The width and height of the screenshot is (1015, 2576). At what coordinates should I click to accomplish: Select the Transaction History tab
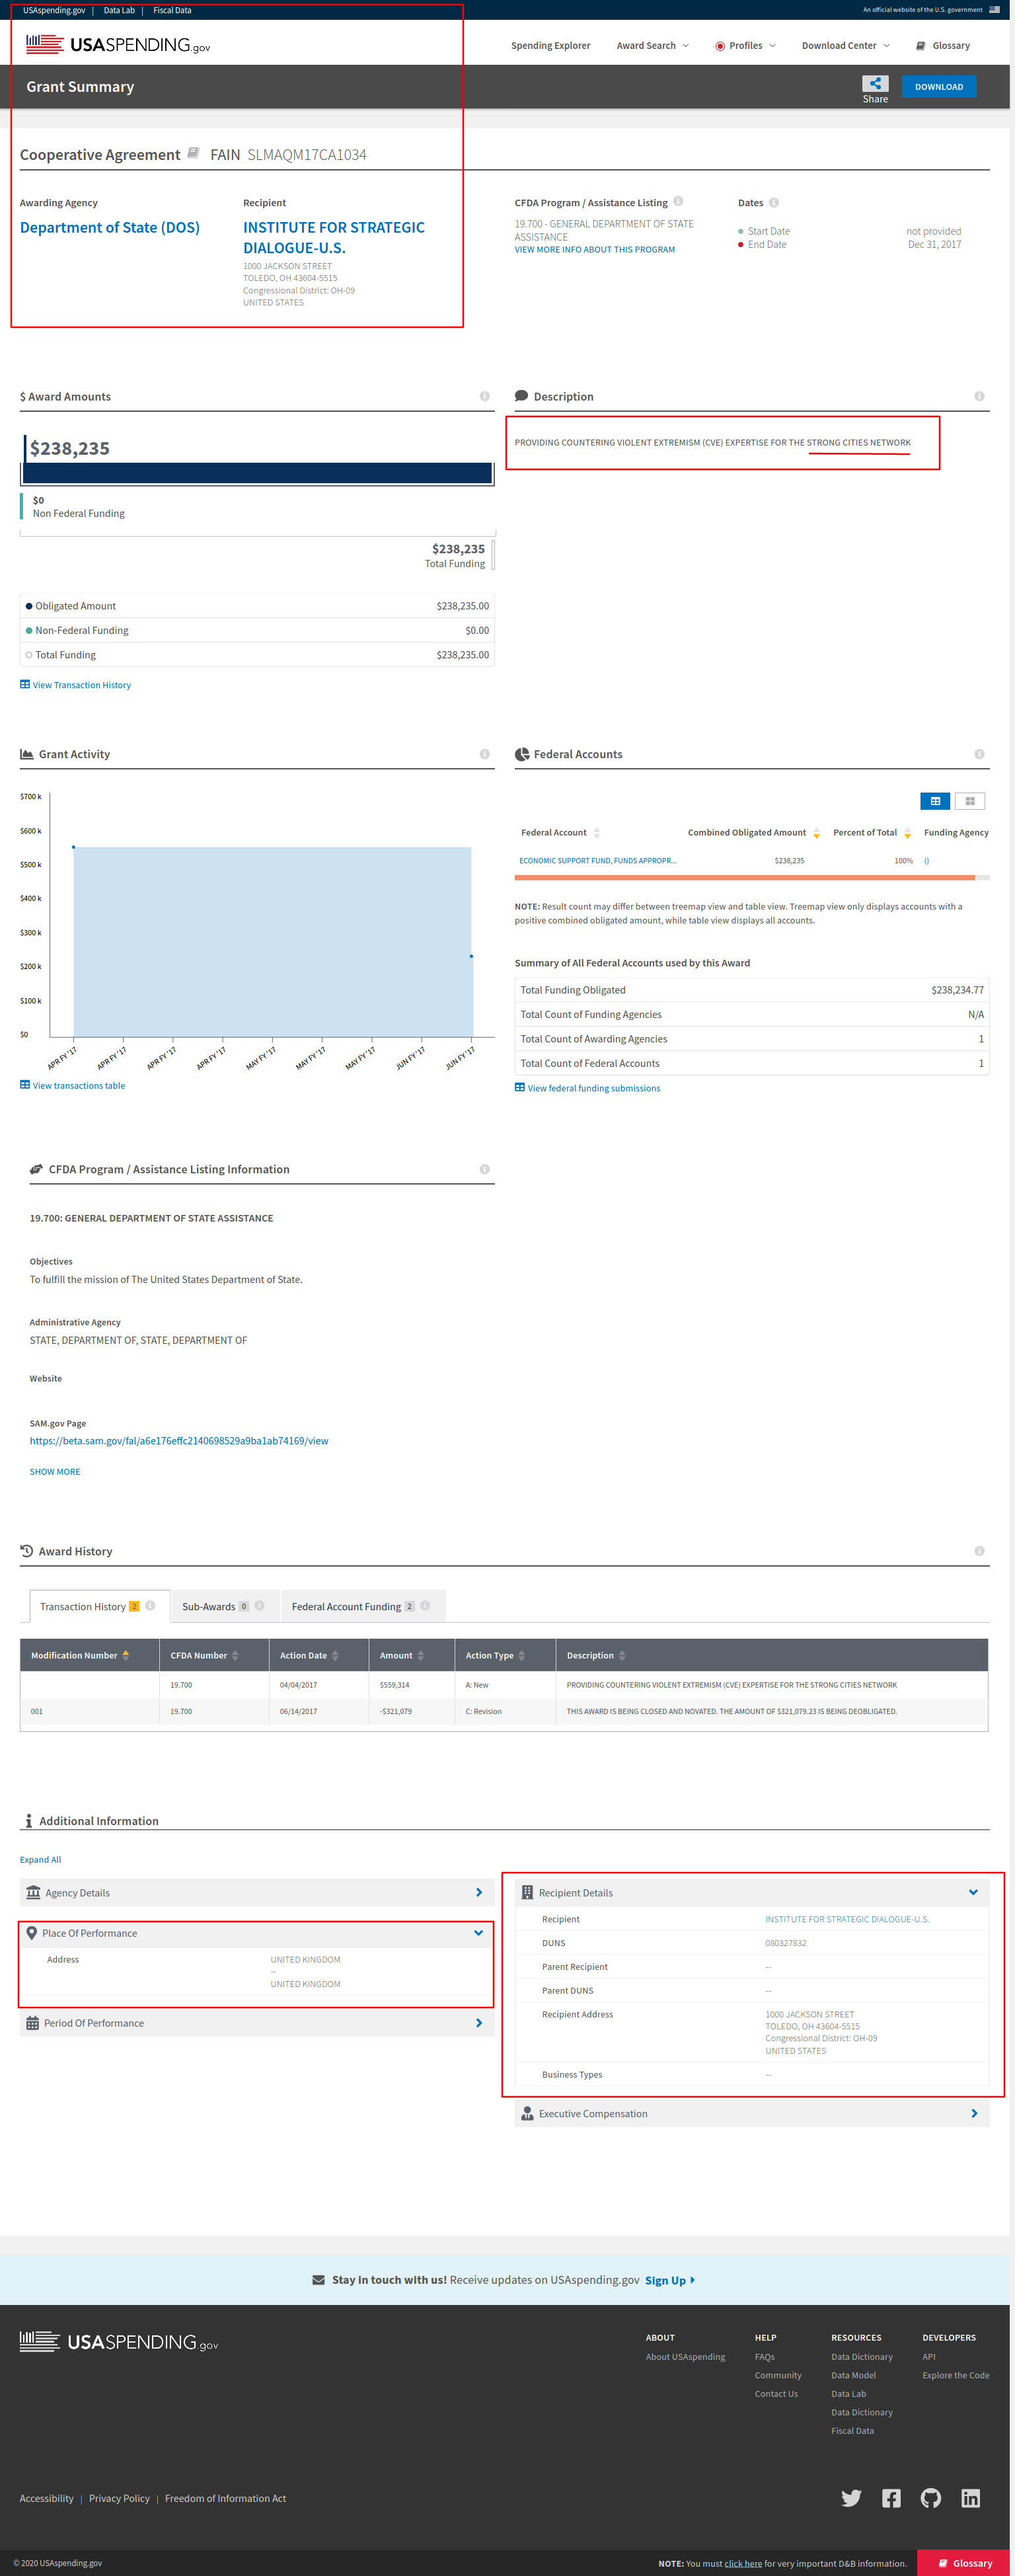[99, 1607]
